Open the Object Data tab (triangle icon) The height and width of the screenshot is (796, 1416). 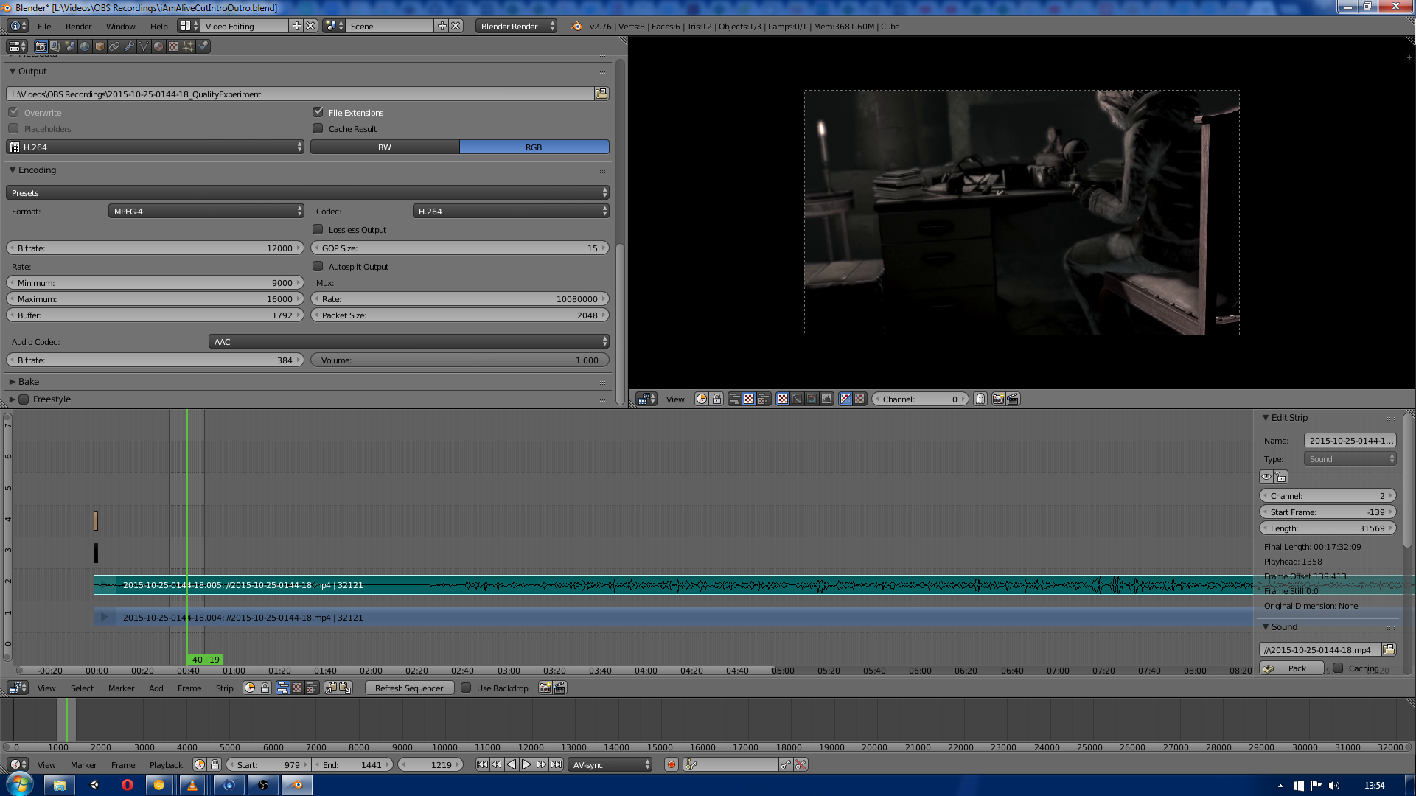coord(144,46)
